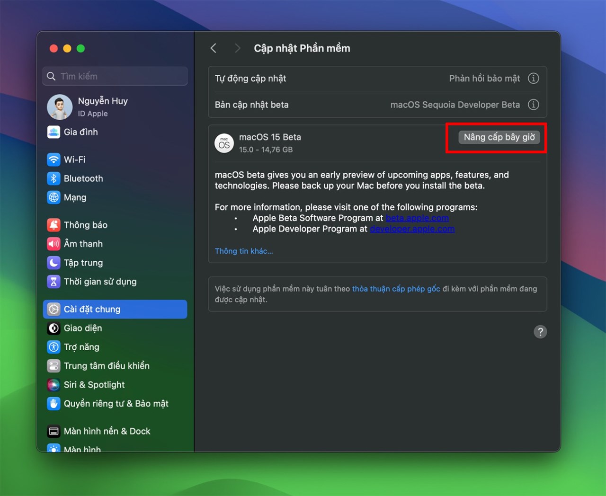Close the settings window with red button

point(53,48)
